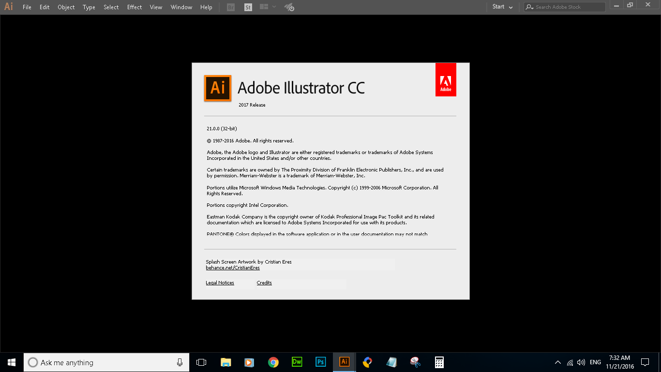Open File Explorer from the taskbar
The width and height of the screenshot is (661, 372).
click(x=225, y=362)
